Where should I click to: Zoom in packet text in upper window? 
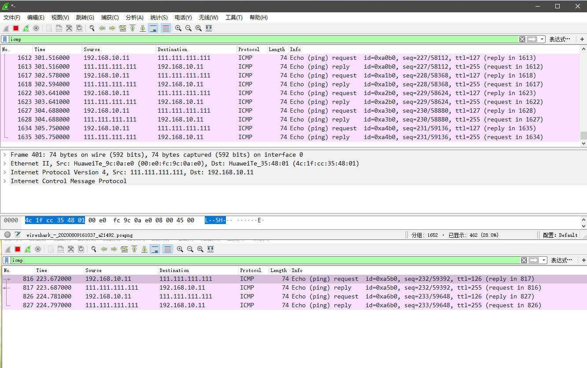click(178, 28)
